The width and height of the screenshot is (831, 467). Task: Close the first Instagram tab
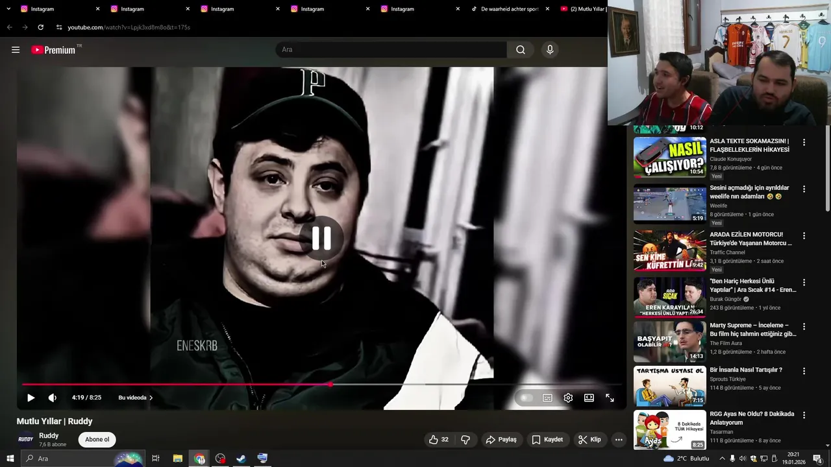98,9
